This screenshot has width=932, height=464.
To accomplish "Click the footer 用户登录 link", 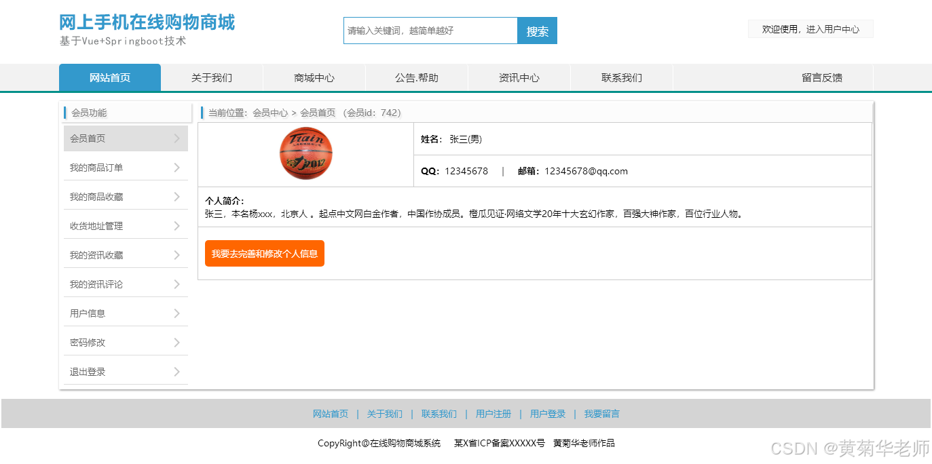I will (548, 414).
